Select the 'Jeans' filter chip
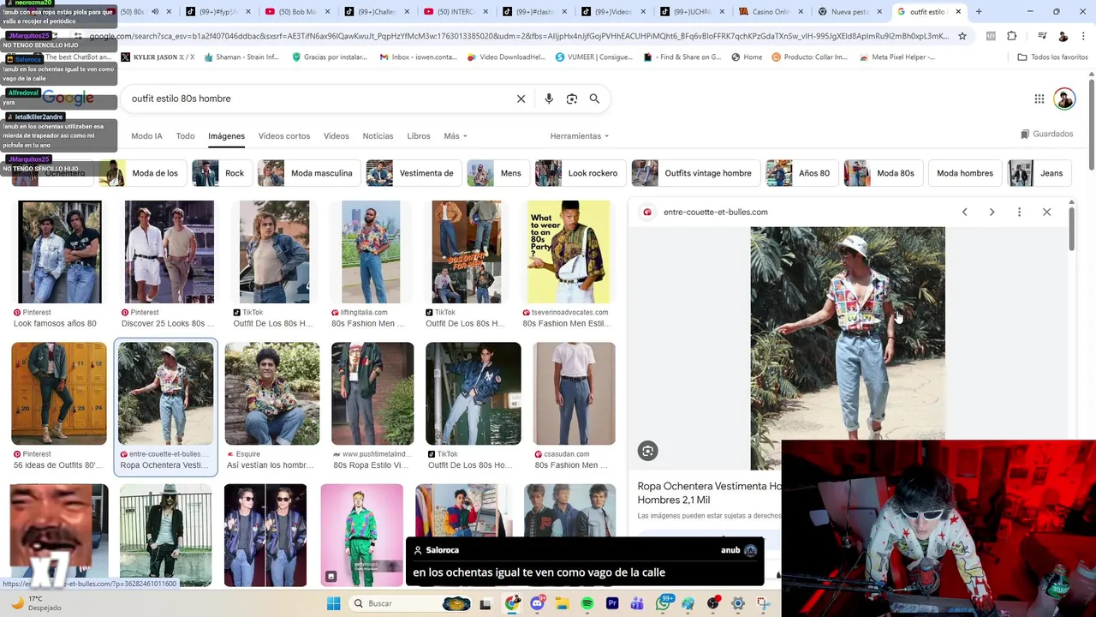The width and height of the screenshot is (1096, 617). (x=1039, y=173)
